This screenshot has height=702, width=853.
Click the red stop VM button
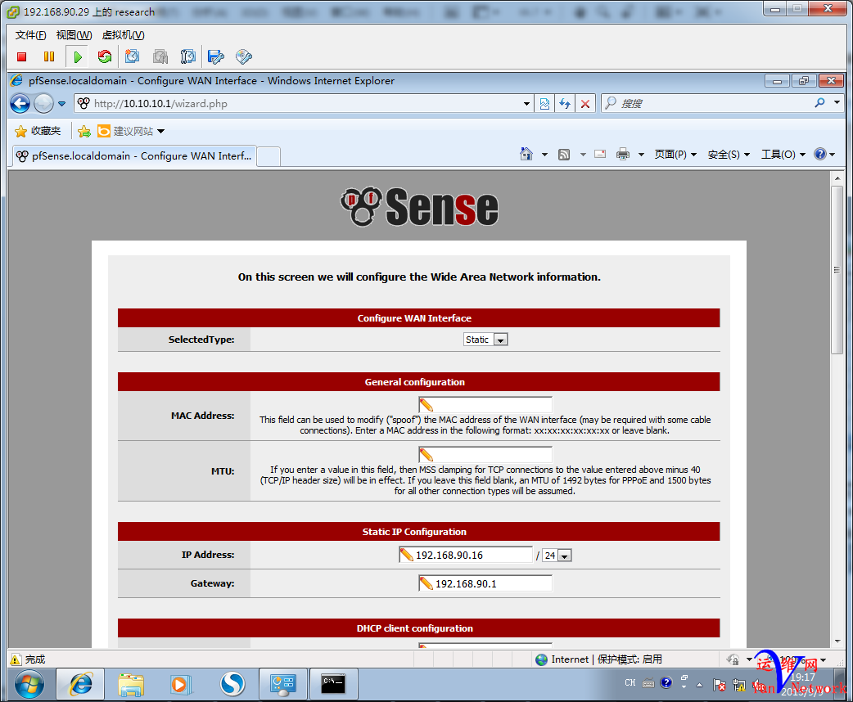tap(22, 56)
